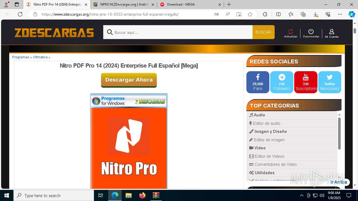358x201 pixels.
Task: Open the Edge profile avatar
Action: (x=6, y=4)
